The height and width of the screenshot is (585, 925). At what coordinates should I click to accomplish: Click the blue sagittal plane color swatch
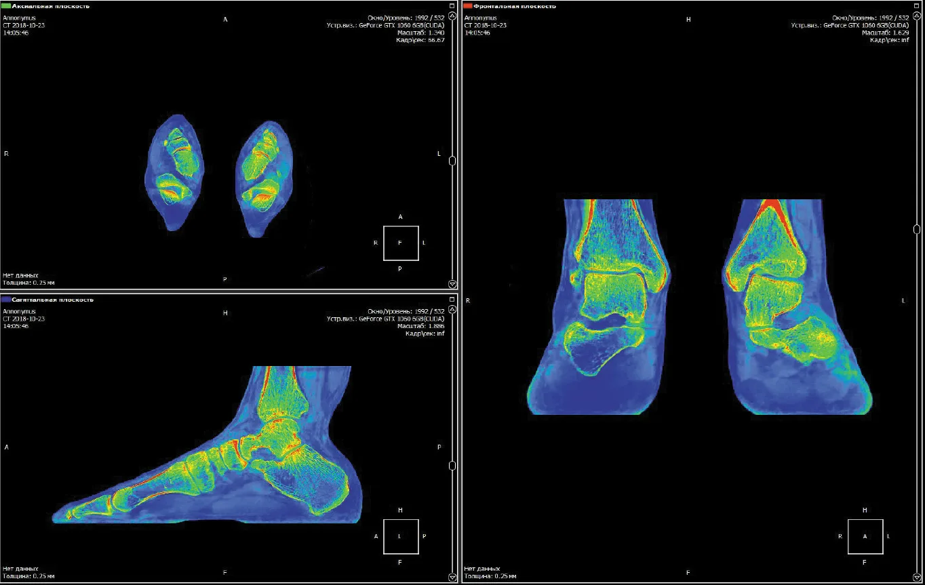(x=6, y=299)
